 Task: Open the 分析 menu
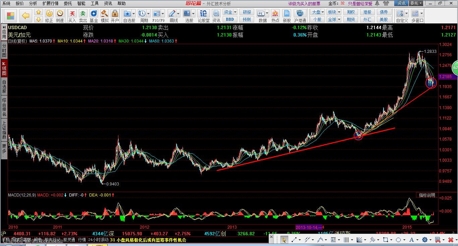tap(33, 3)
